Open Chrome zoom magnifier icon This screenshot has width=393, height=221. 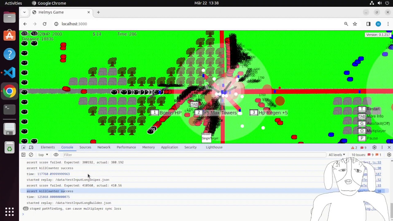pos(346,24)
